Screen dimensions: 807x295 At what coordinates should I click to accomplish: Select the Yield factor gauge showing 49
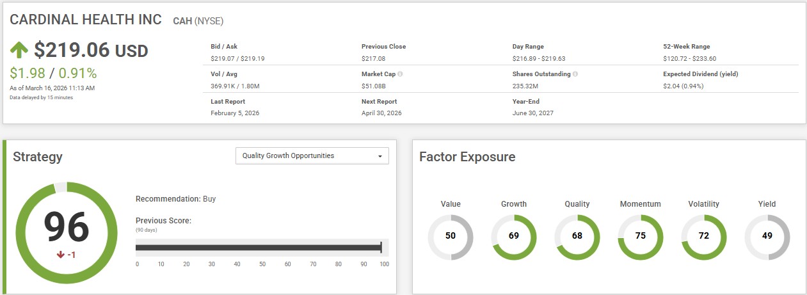pyautogui.click(x=767, y=236)
